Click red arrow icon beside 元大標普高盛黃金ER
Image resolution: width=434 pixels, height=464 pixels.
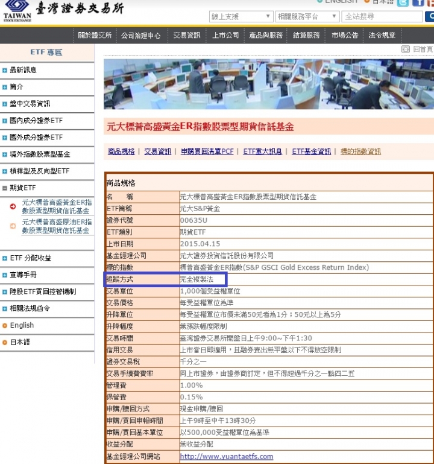13,206
